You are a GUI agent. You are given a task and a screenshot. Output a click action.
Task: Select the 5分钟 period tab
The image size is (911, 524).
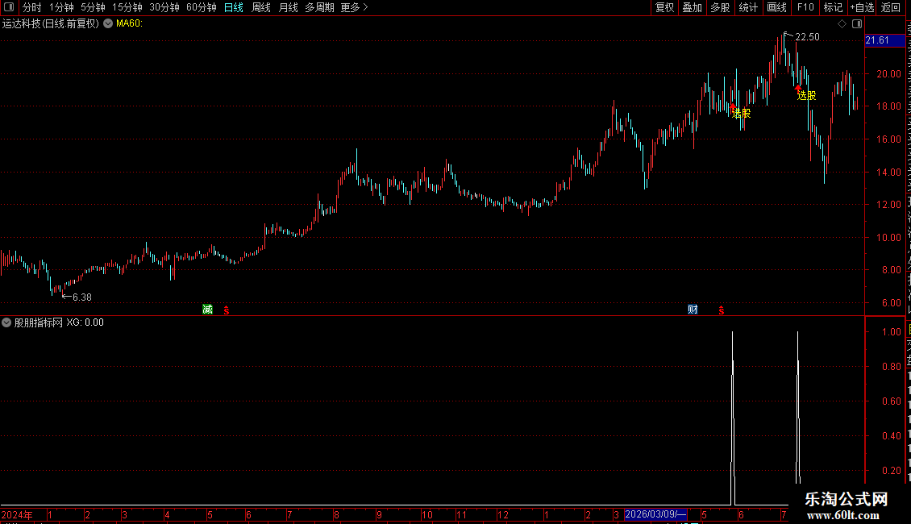click(x=93, y=7)
